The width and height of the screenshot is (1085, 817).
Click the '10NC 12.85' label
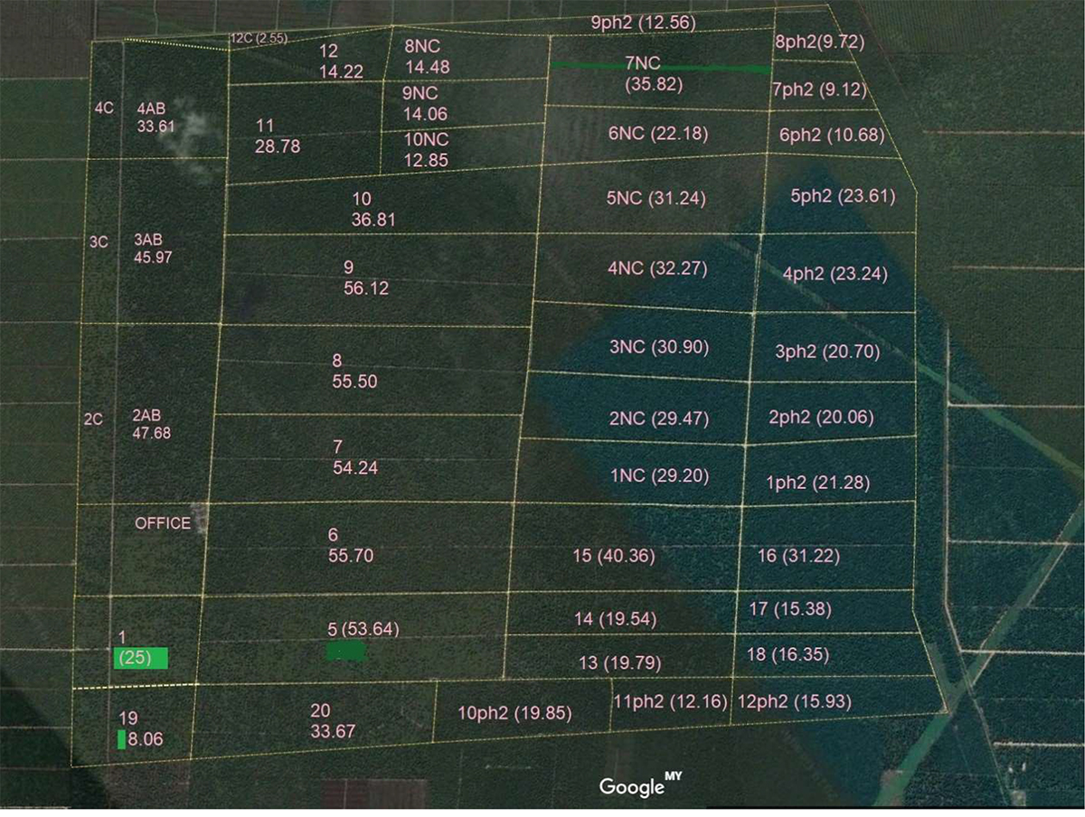(x=426, y=150)
